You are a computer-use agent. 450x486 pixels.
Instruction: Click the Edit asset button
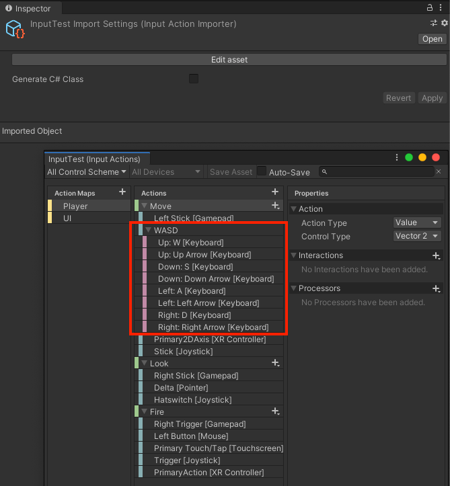point(229,60)
